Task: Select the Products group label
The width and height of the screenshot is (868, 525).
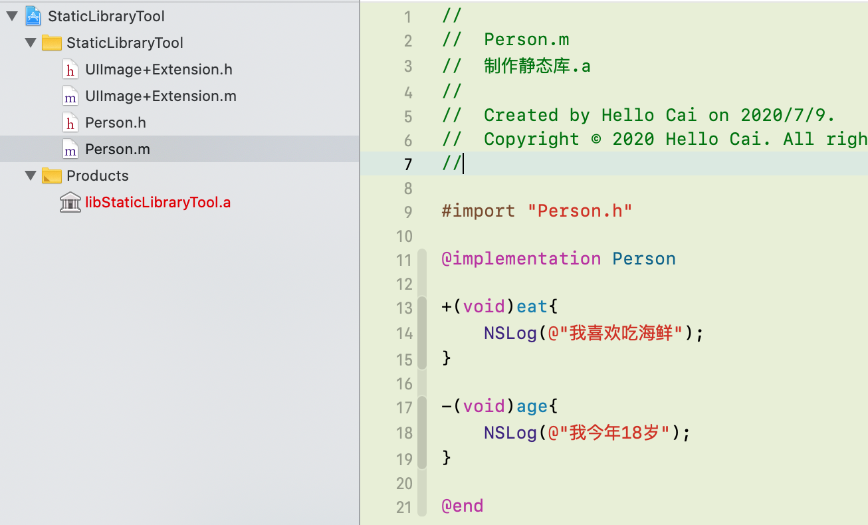Action: (98, 175)
